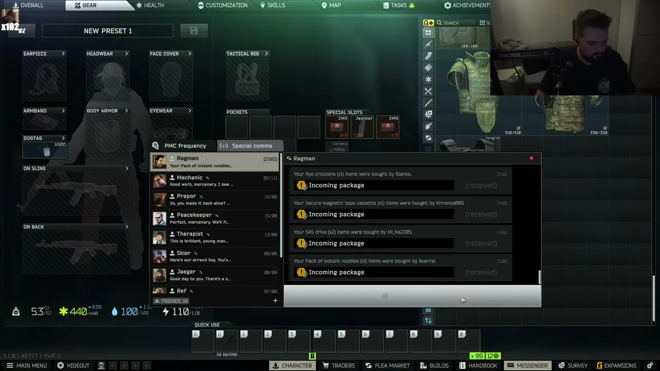The image size is (660, 371).
Task: Click the ER Bayonet quick-use slot
Action: coord(227,342)
